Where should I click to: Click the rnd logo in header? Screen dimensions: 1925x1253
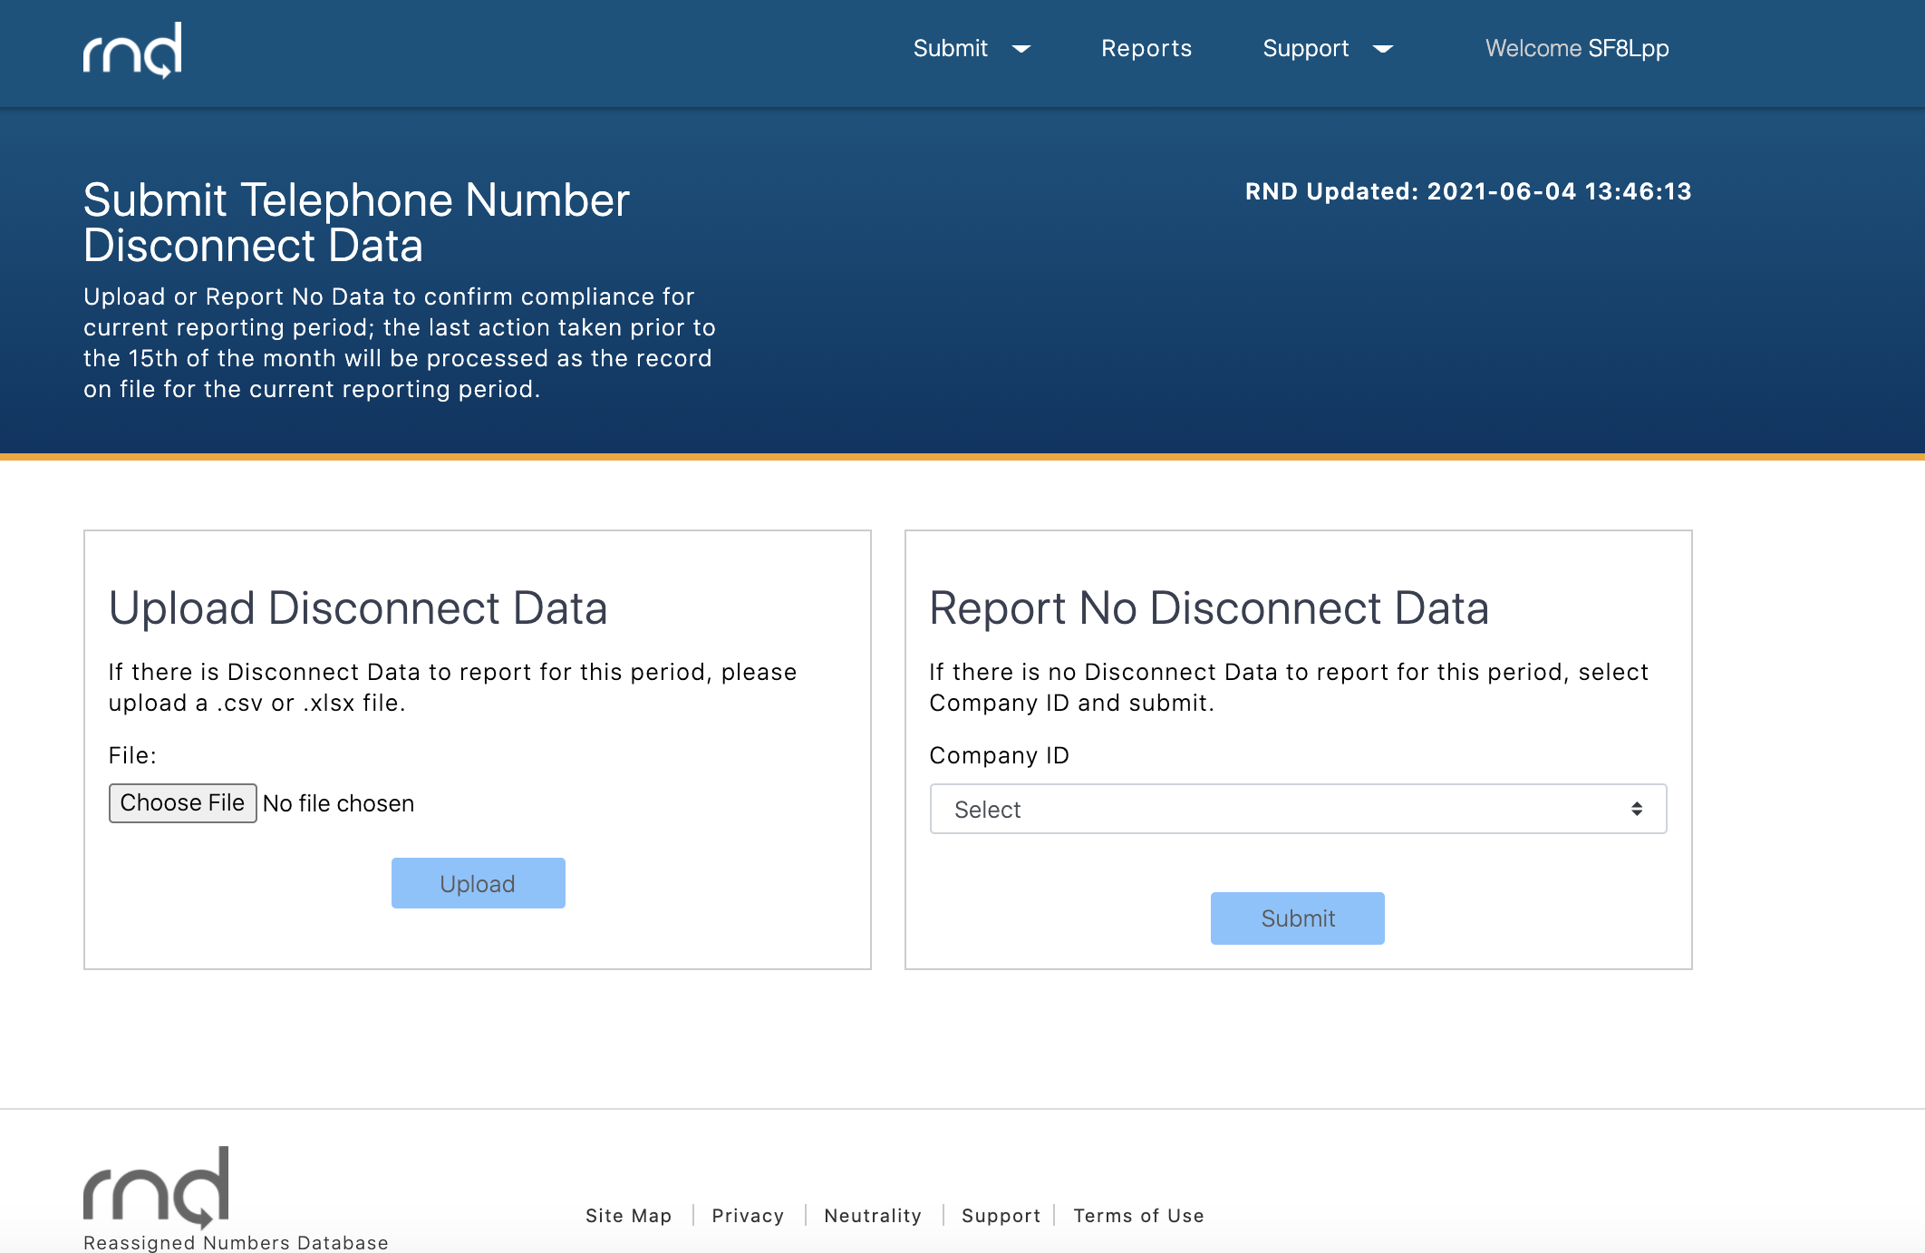coord(132,50)
